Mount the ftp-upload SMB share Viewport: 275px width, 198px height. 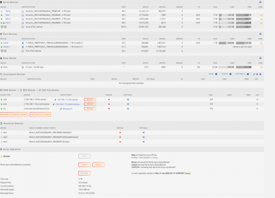coord(90,100)
